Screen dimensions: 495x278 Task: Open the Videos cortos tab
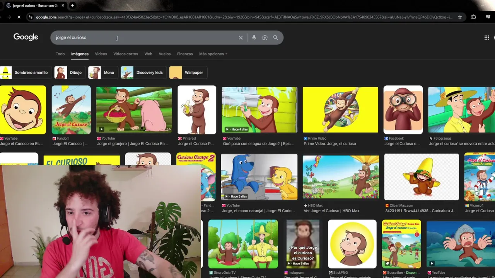point(125,54)
